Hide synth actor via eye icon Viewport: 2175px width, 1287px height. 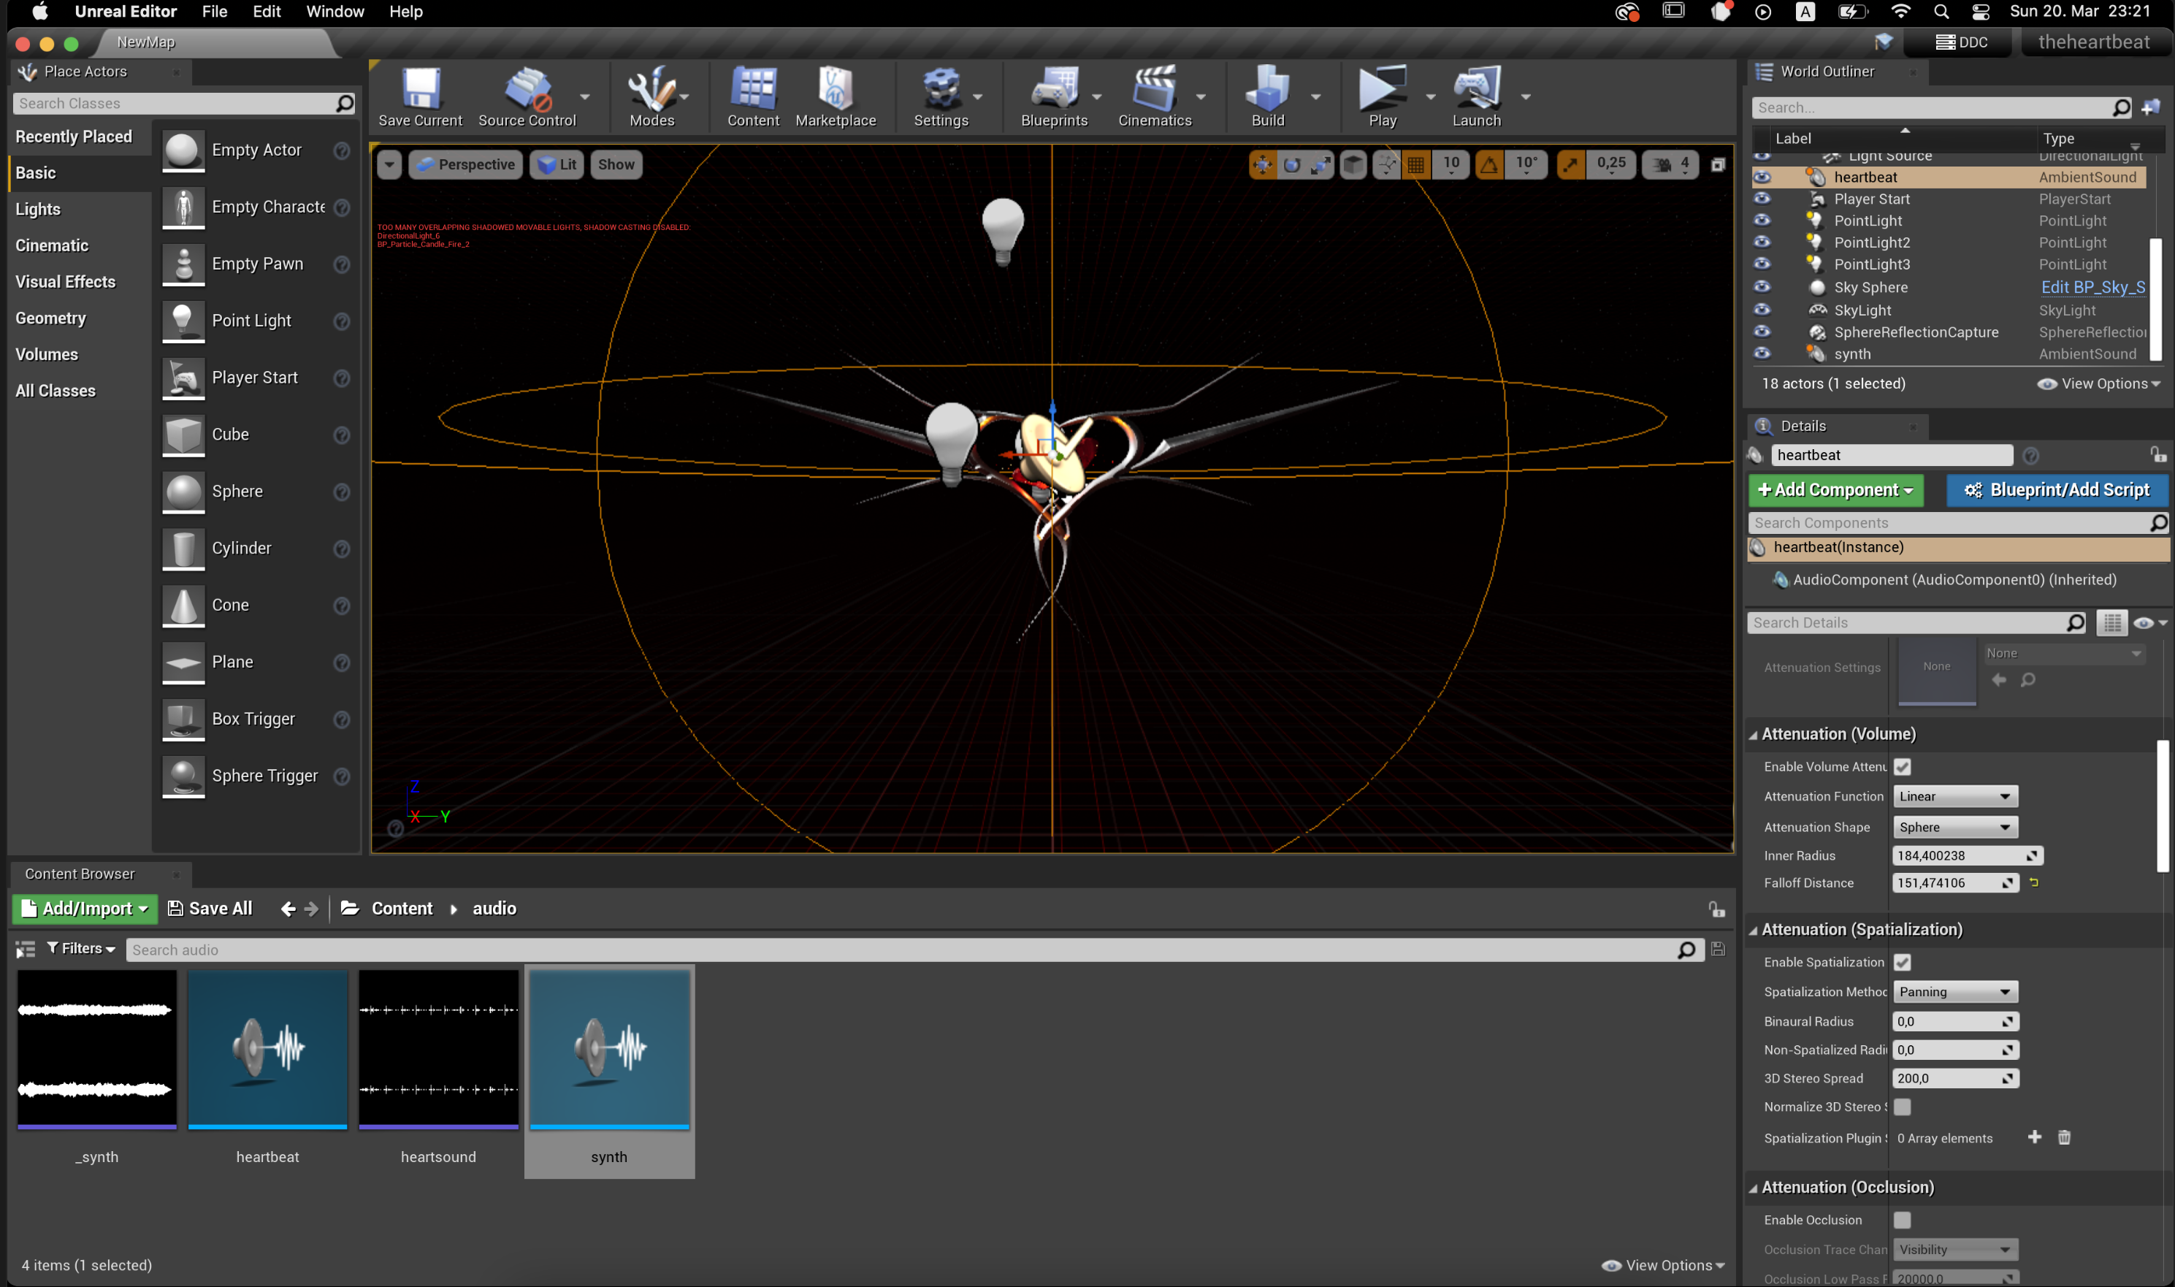click(1762, 354)
